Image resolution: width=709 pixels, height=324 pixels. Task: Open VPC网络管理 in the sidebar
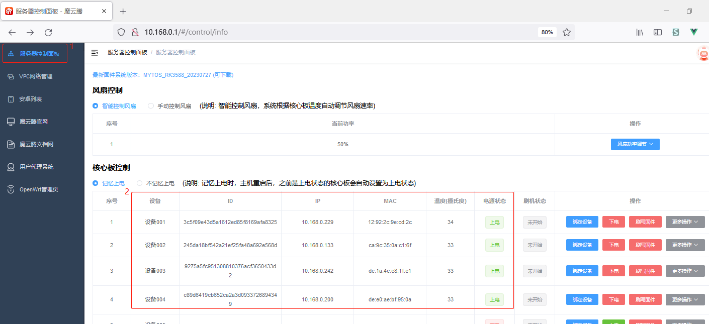[x=36, y=76]
